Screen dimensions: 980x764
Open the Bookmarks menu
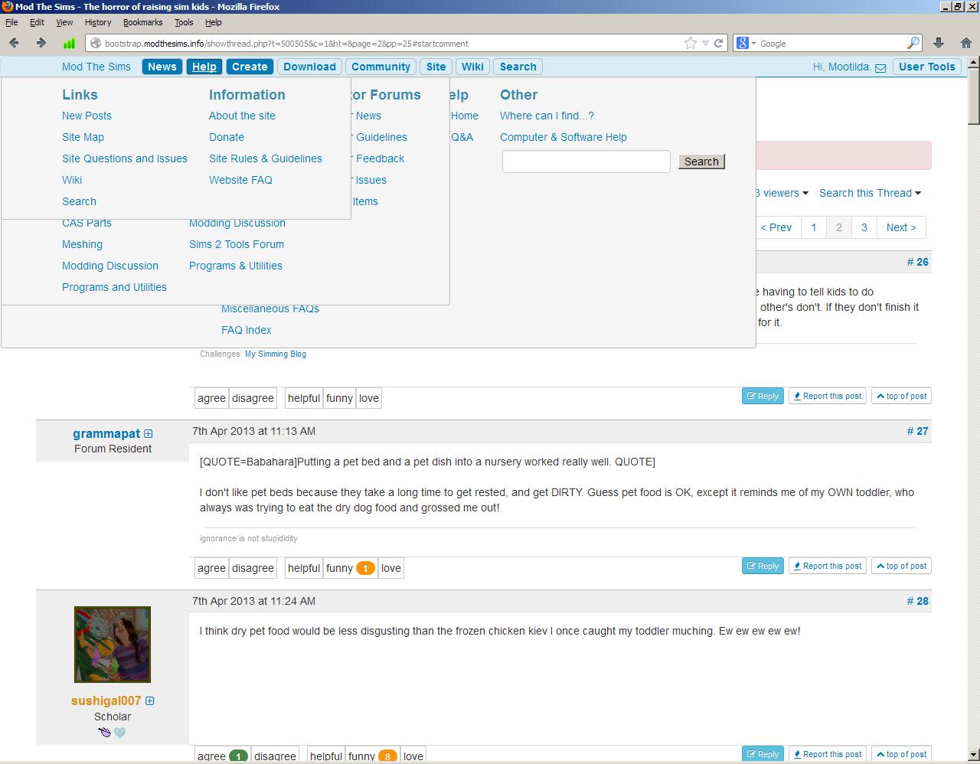tap(142, 22)
